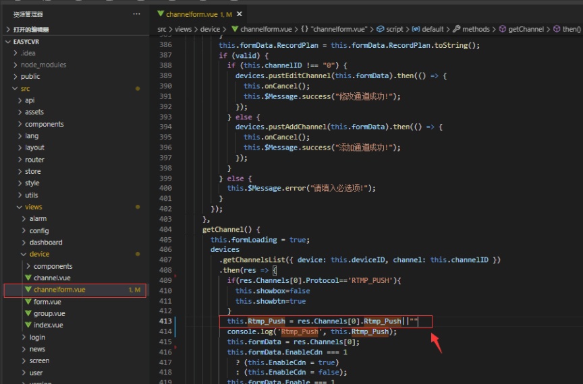Open channelform.vue in the file tree
583x384 pixels.
[59, 290]
